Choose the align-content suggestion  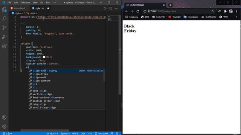pos(67,81)
